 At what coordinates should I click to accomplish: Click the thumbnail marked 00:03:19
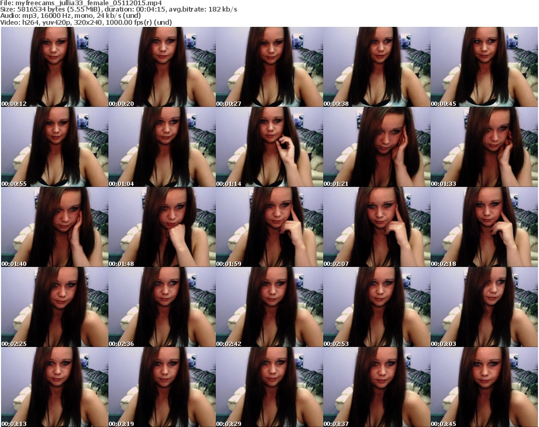pos(162,387)
